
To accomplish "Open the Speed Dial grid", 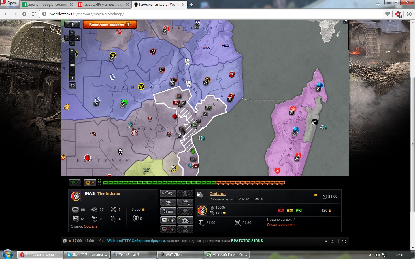I will 34,14.
